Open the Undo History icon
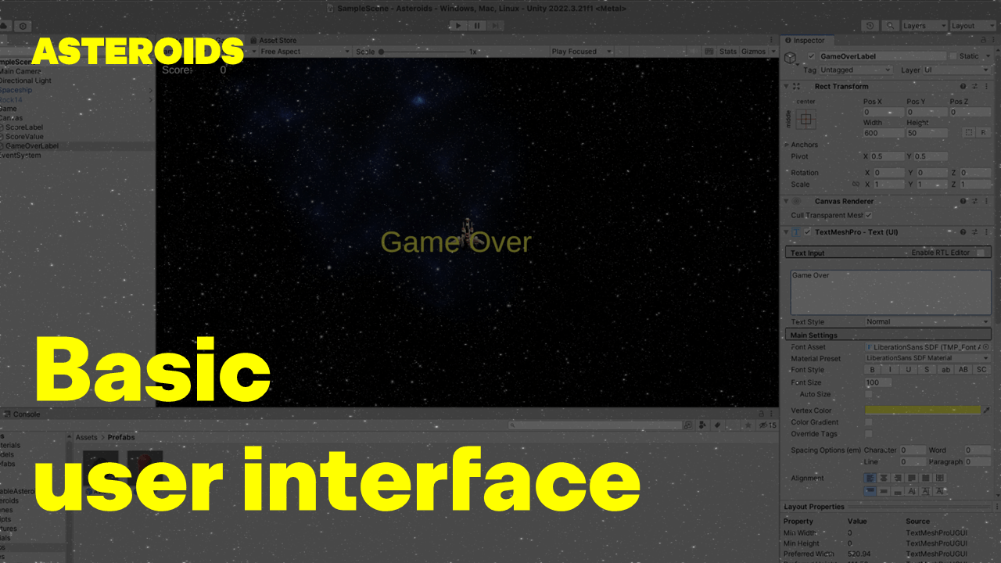This screenshot has height=563, width=1001. click(x=870, y=26)
